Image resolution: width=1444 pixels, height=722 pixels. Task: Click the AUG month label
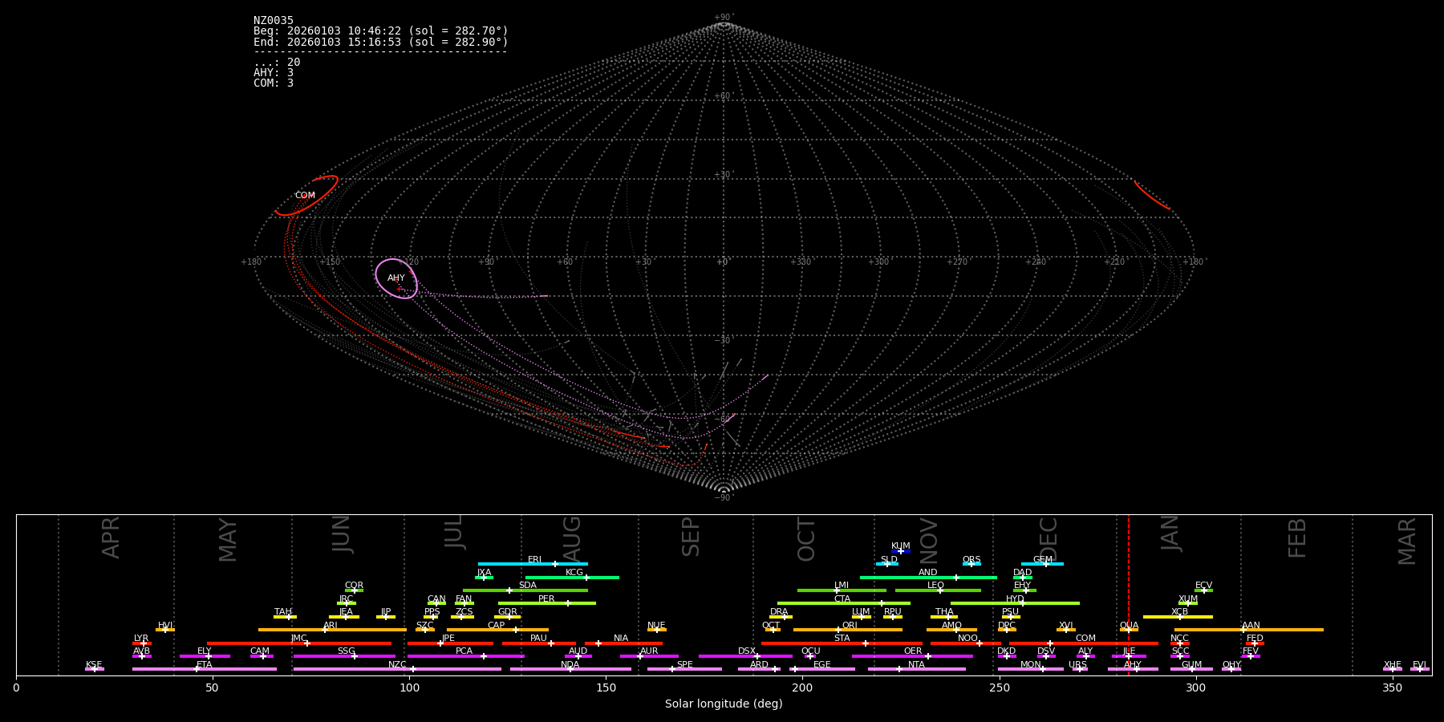pos(572,539)
